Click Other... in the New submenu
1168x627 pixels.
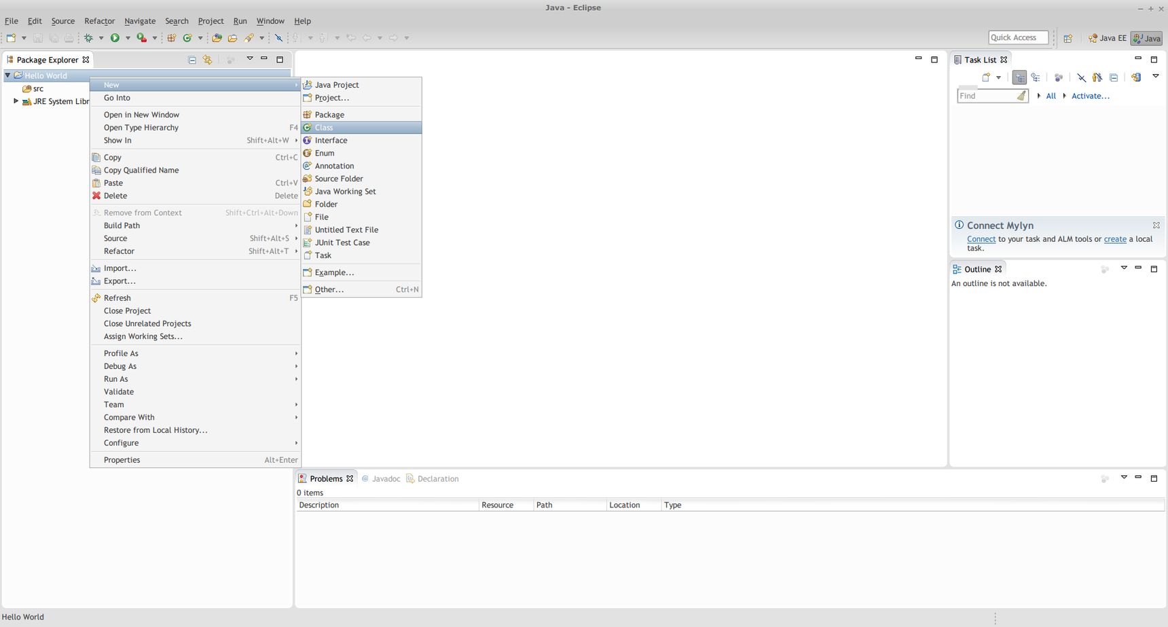click(x=362, y=289)
